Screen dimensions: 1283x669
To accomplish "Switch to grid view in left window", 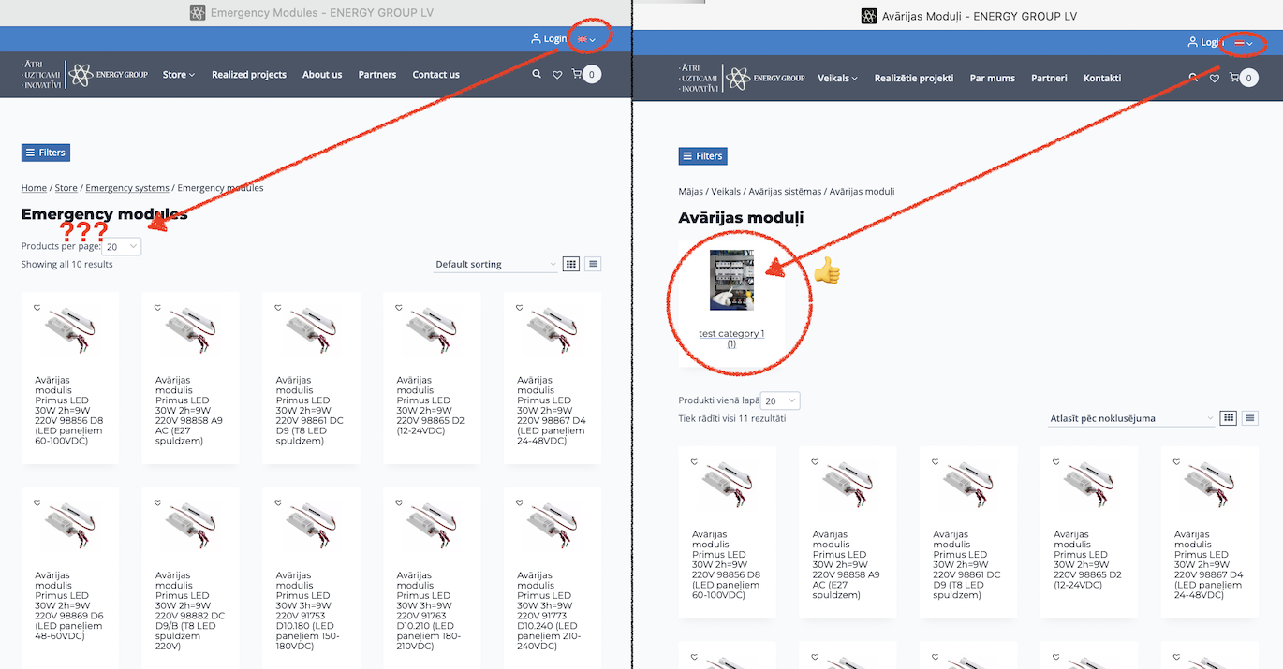I will coord(571,264).
